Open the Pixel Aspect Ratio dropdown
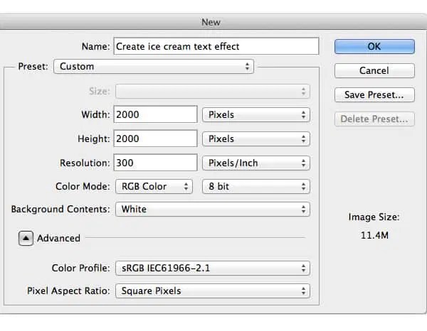Image resolution: width=427 pixels, height=331 pixels. point(212,291)
